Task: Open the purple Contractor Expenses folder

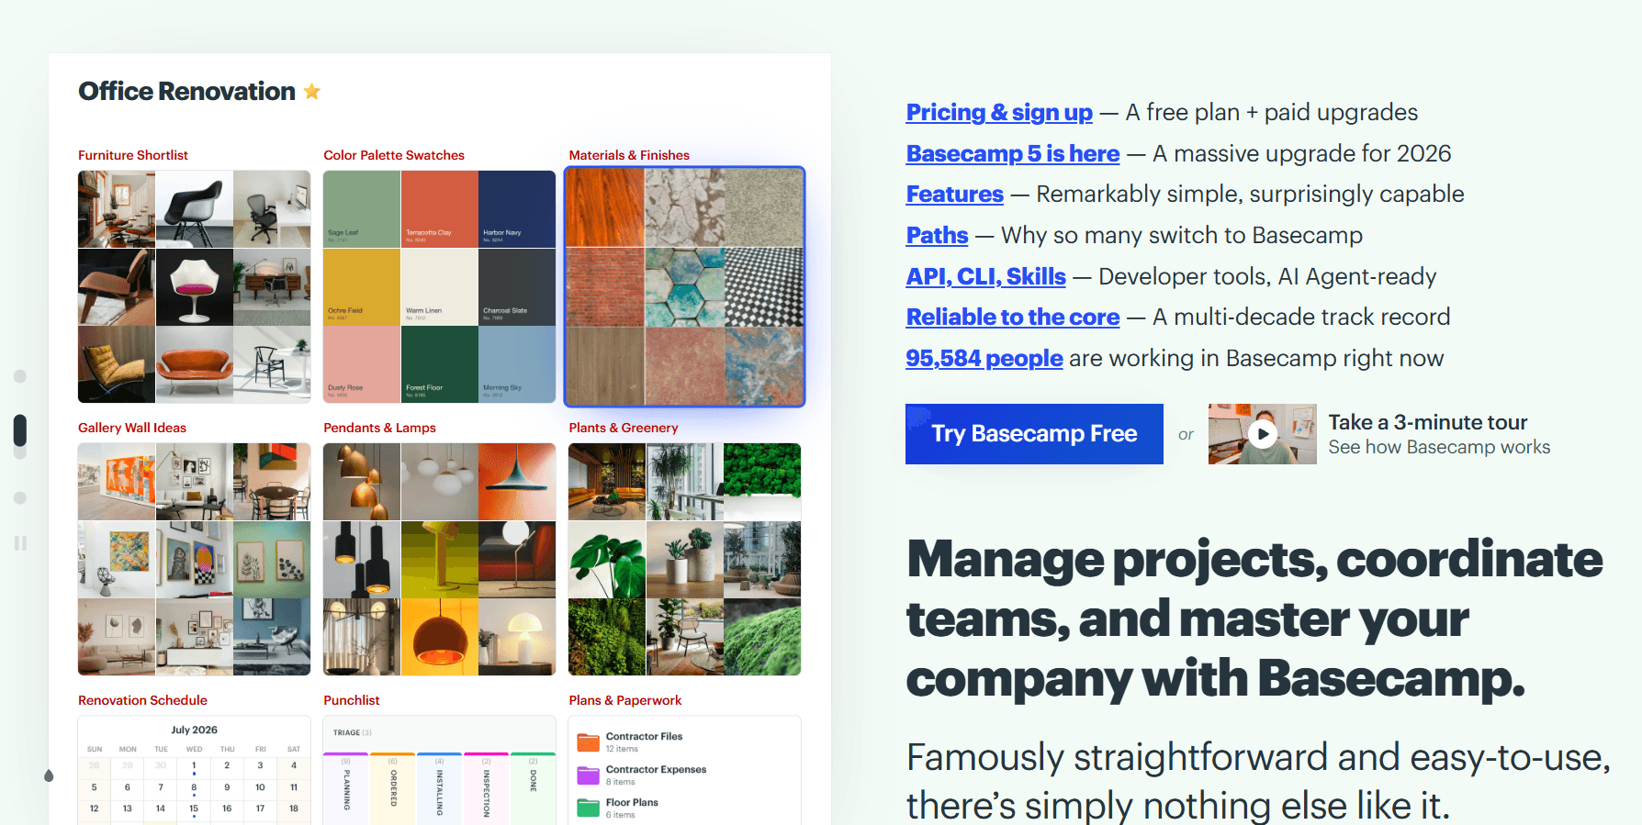Action: pos(588,775)
